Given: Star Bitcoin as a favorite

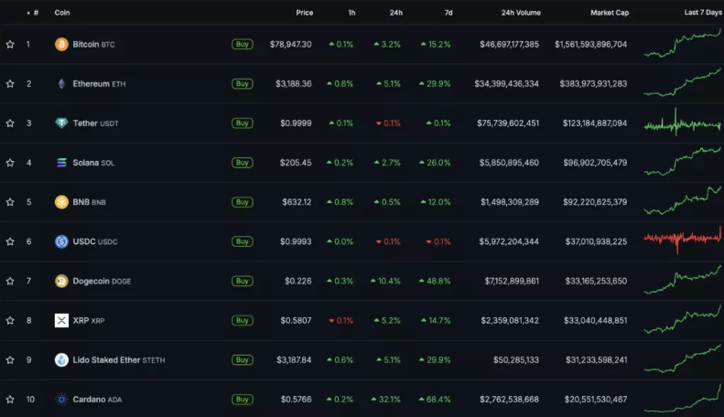Looking at the screenshot, I should (x=10, y=44).
